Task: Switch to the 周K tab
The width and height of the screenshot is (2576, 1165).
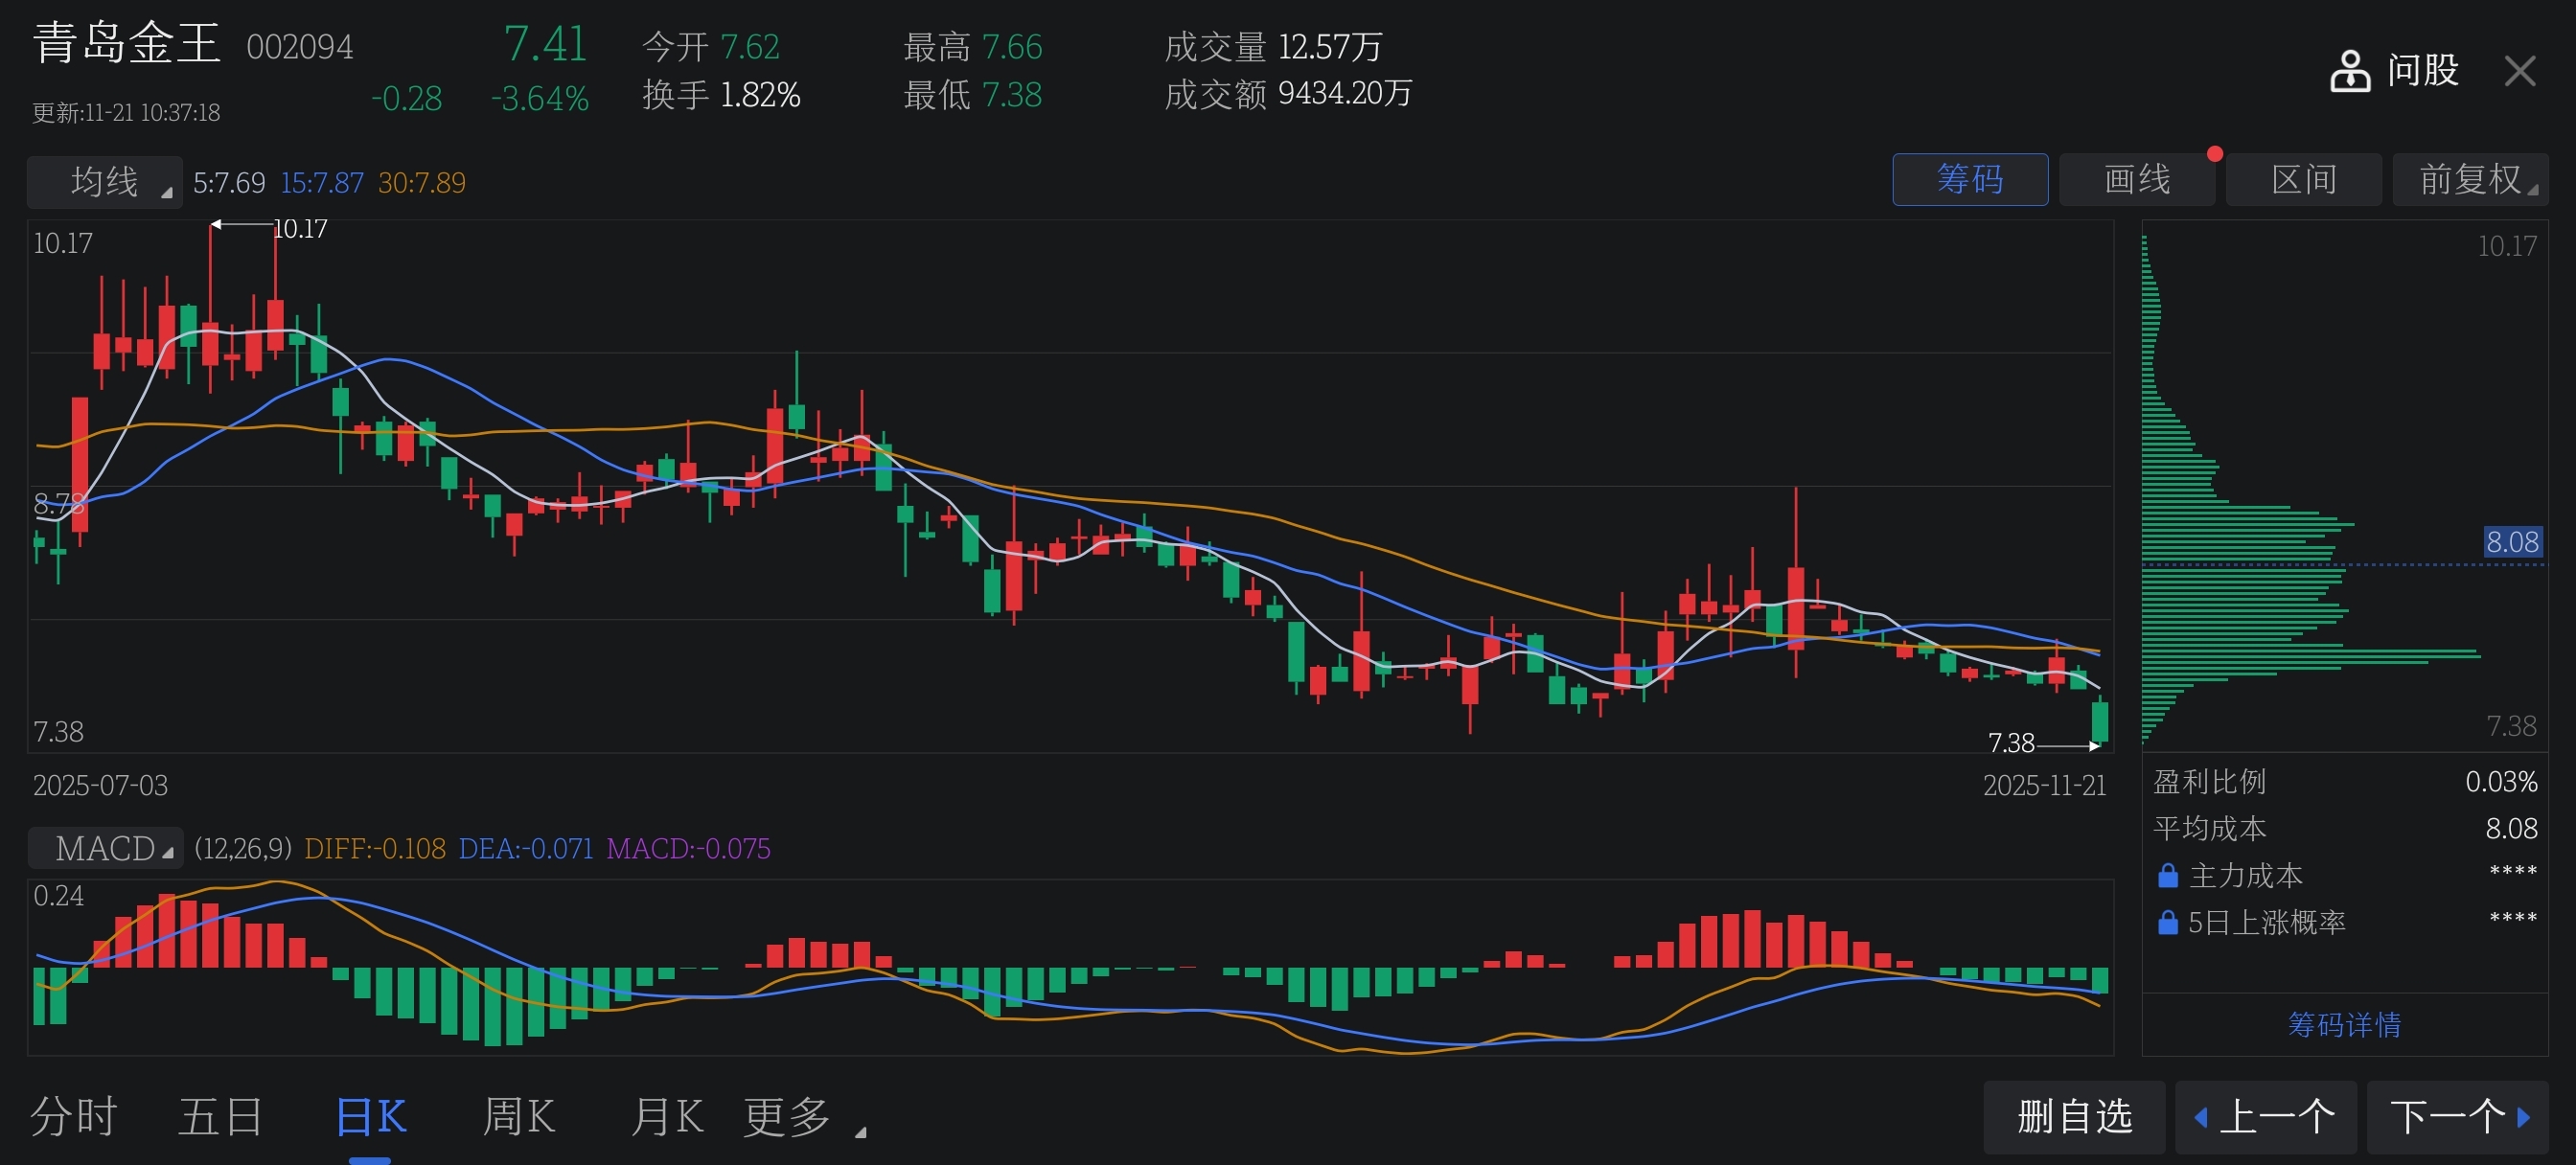Action: [518, 1117]
